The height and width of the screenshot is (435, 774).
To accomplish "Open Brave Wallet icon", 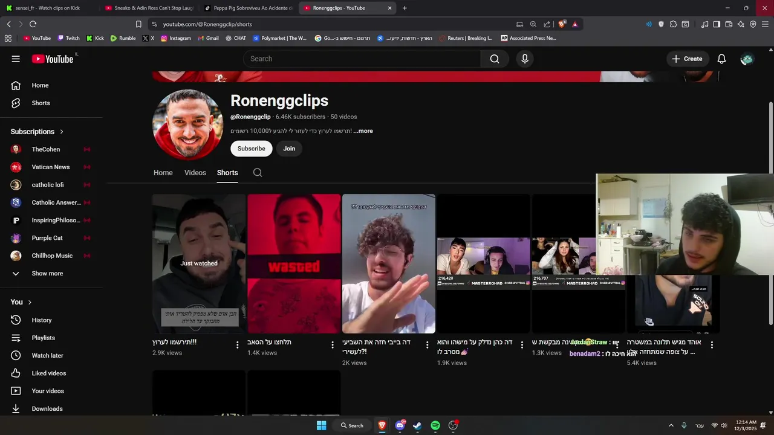I will (x=729, y=24).
